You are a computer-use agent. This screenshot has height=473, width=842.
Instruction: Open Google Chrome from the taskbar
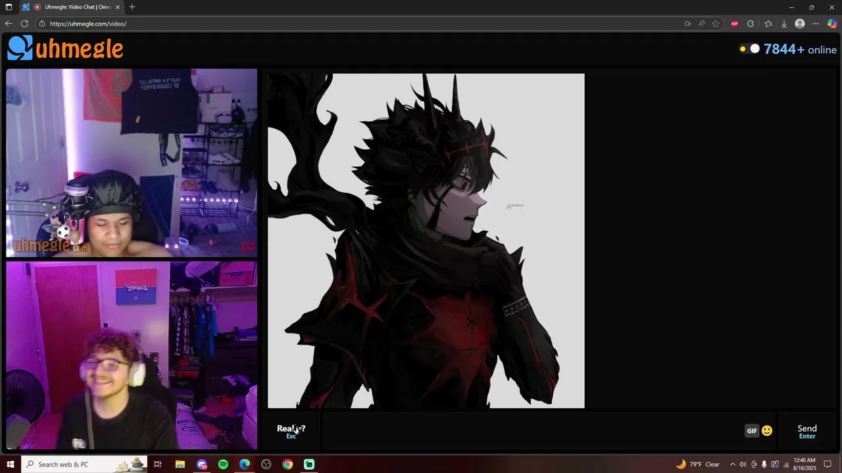pyautogui.click(x=287, y=464)
